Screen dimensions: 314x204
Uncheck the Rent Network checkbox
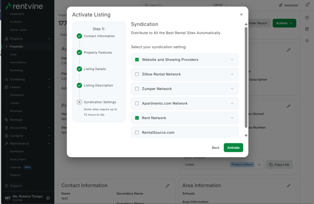(137, 118)
